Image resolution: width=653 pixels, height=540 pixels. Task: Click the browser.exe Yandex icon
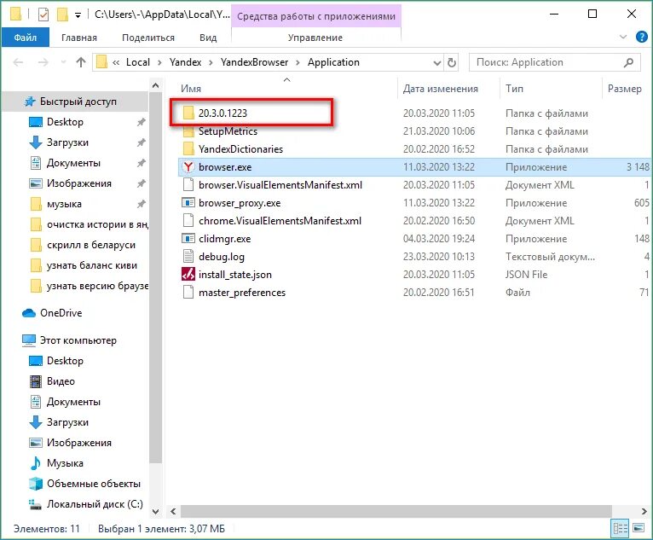point(188,167)
